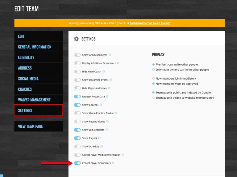Go to General Information section
Screen dimensions: 237x177
point(39,47)
